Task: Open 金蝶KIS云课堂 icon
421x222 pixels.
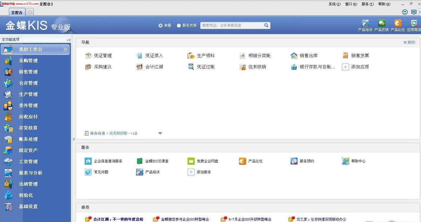Action: click(139, 161)
